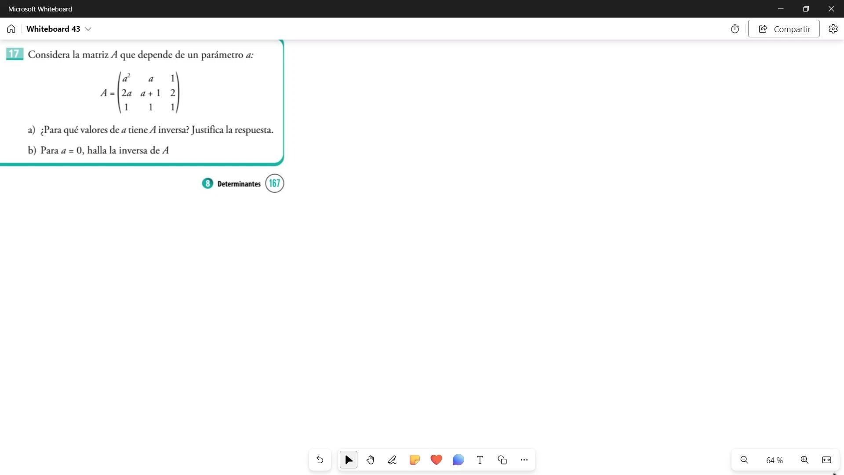
Task: Open the timer tool
Action: point(735,29)
